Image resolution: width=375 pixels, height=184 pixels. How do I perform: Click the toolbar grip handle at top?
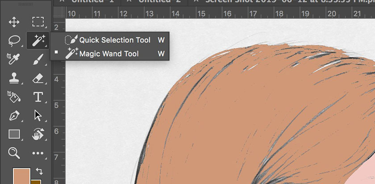pos(25,4)
